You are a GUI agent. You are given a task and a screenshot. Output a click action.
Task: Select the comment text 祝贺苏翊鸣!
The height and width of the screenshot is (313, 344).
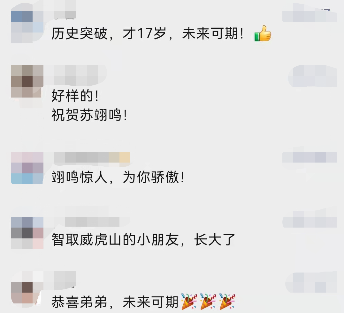point(89,115)
